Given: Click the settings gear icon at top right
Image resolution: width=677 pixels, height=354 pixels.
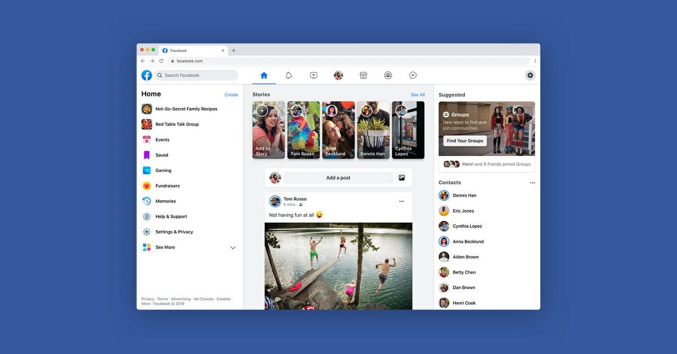Looking at the screenshot, I should point(530,75).
